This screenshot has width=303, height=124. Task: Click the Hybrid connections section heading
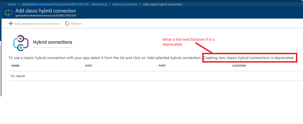tap(53, 42)
